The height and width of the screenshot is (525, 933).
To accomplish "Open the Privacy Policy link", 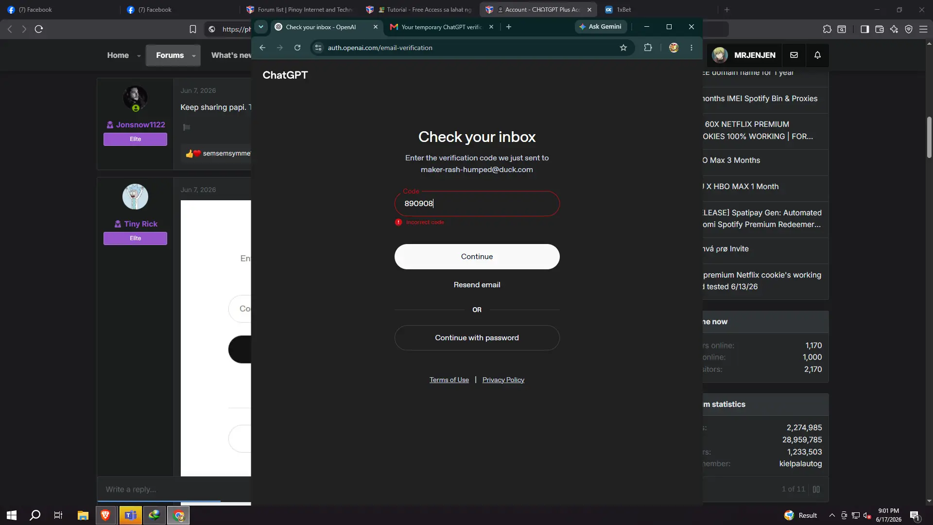I will 503,380.
